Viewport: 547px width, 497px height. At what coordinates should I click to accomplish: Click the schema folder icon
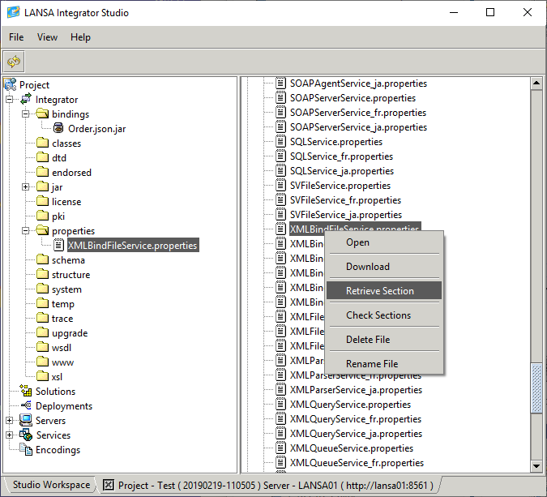point(43,259)
